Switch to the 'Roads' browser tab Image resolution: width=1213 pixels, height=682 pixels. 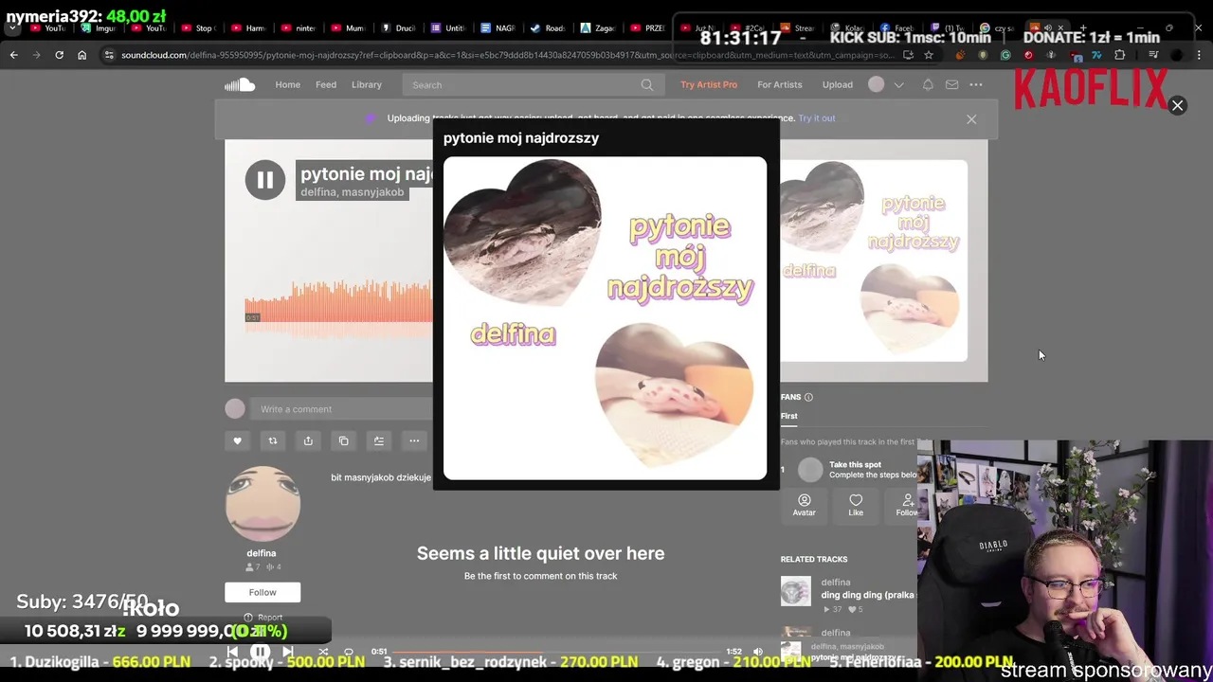(549, 28)
